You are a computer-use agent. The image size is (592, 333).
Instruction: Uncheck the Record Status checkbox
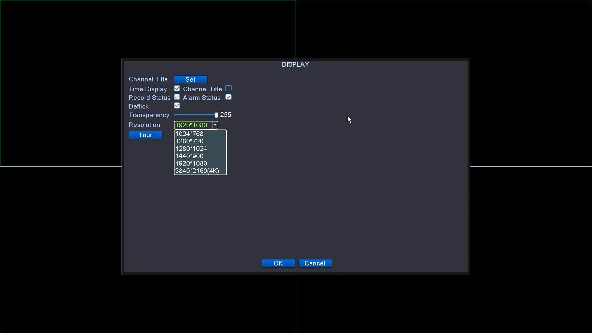point(177,97)
